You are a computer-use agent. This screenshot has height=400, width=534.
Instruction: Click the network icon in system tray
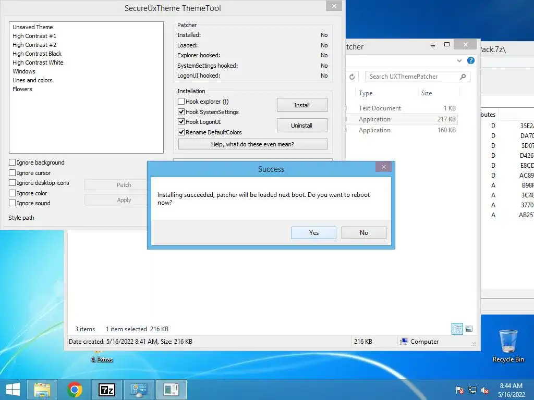tap(472, 390)
